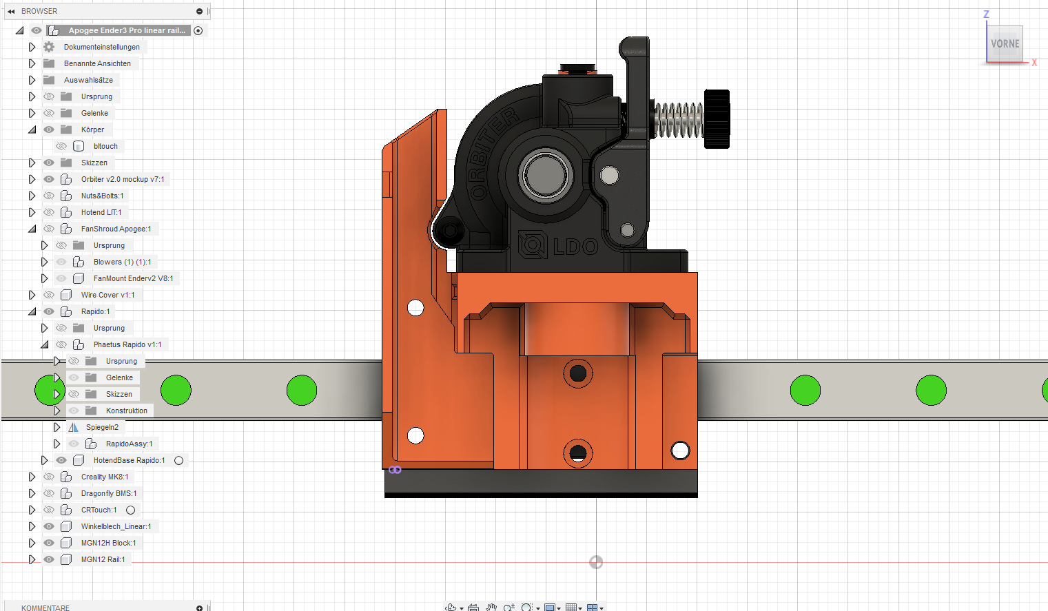
Task: Open the Viewports layout icon
Action: [x=592, y=608]
